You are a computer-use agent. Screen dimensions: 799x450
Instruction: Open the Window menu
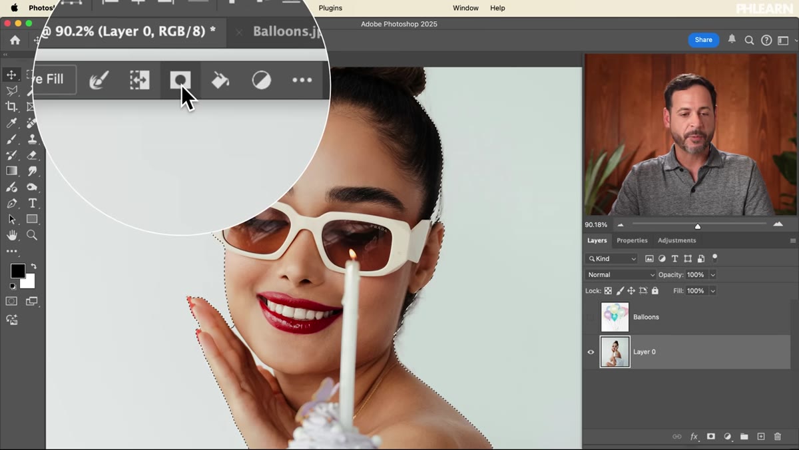pyautogui.click(x=465, y=8)
